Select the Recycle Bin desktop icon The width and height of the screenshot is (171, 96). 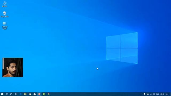tap(5, 14)
